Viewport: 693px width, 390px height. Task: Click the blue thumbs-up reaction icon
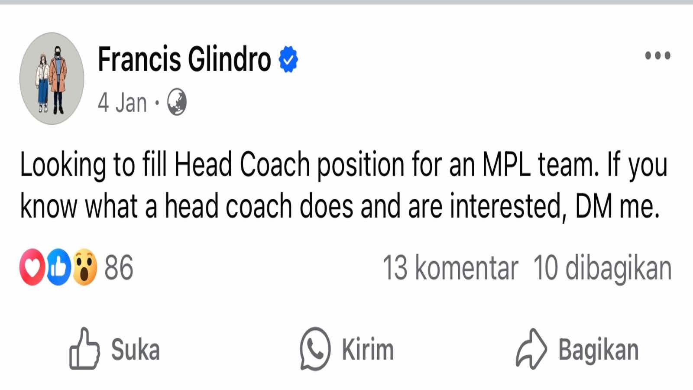(x=58, y=267)
